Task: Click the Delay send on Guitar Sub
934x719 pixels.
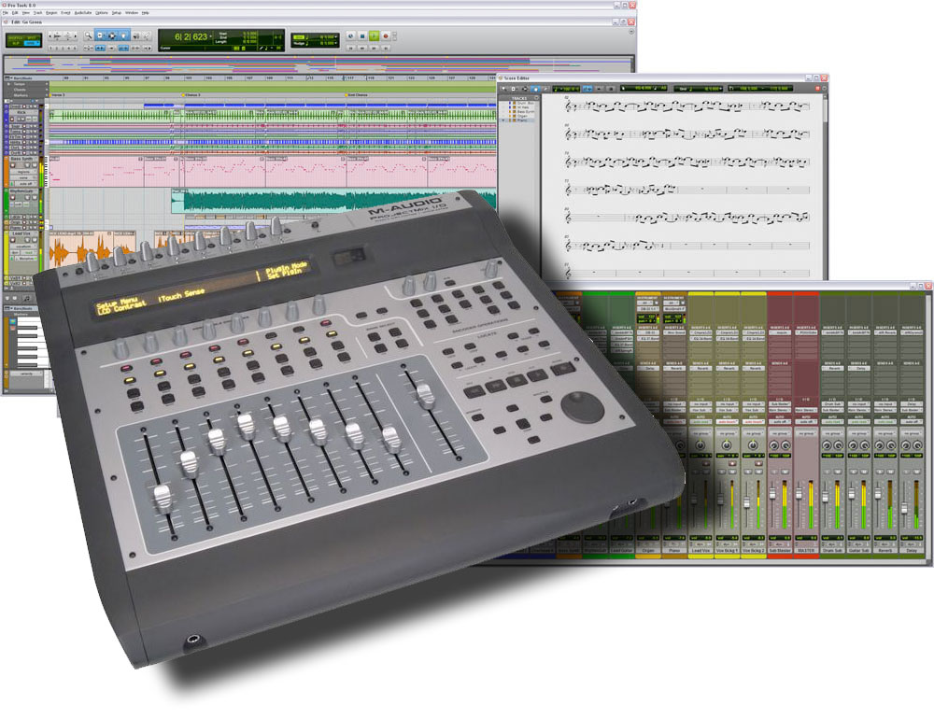Action: [858, 368]
